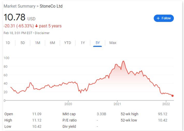Image resolution: width=184 pixels, height=131 pixels.
Task: Switch chart to 5D range
Action: click(23, 43)
